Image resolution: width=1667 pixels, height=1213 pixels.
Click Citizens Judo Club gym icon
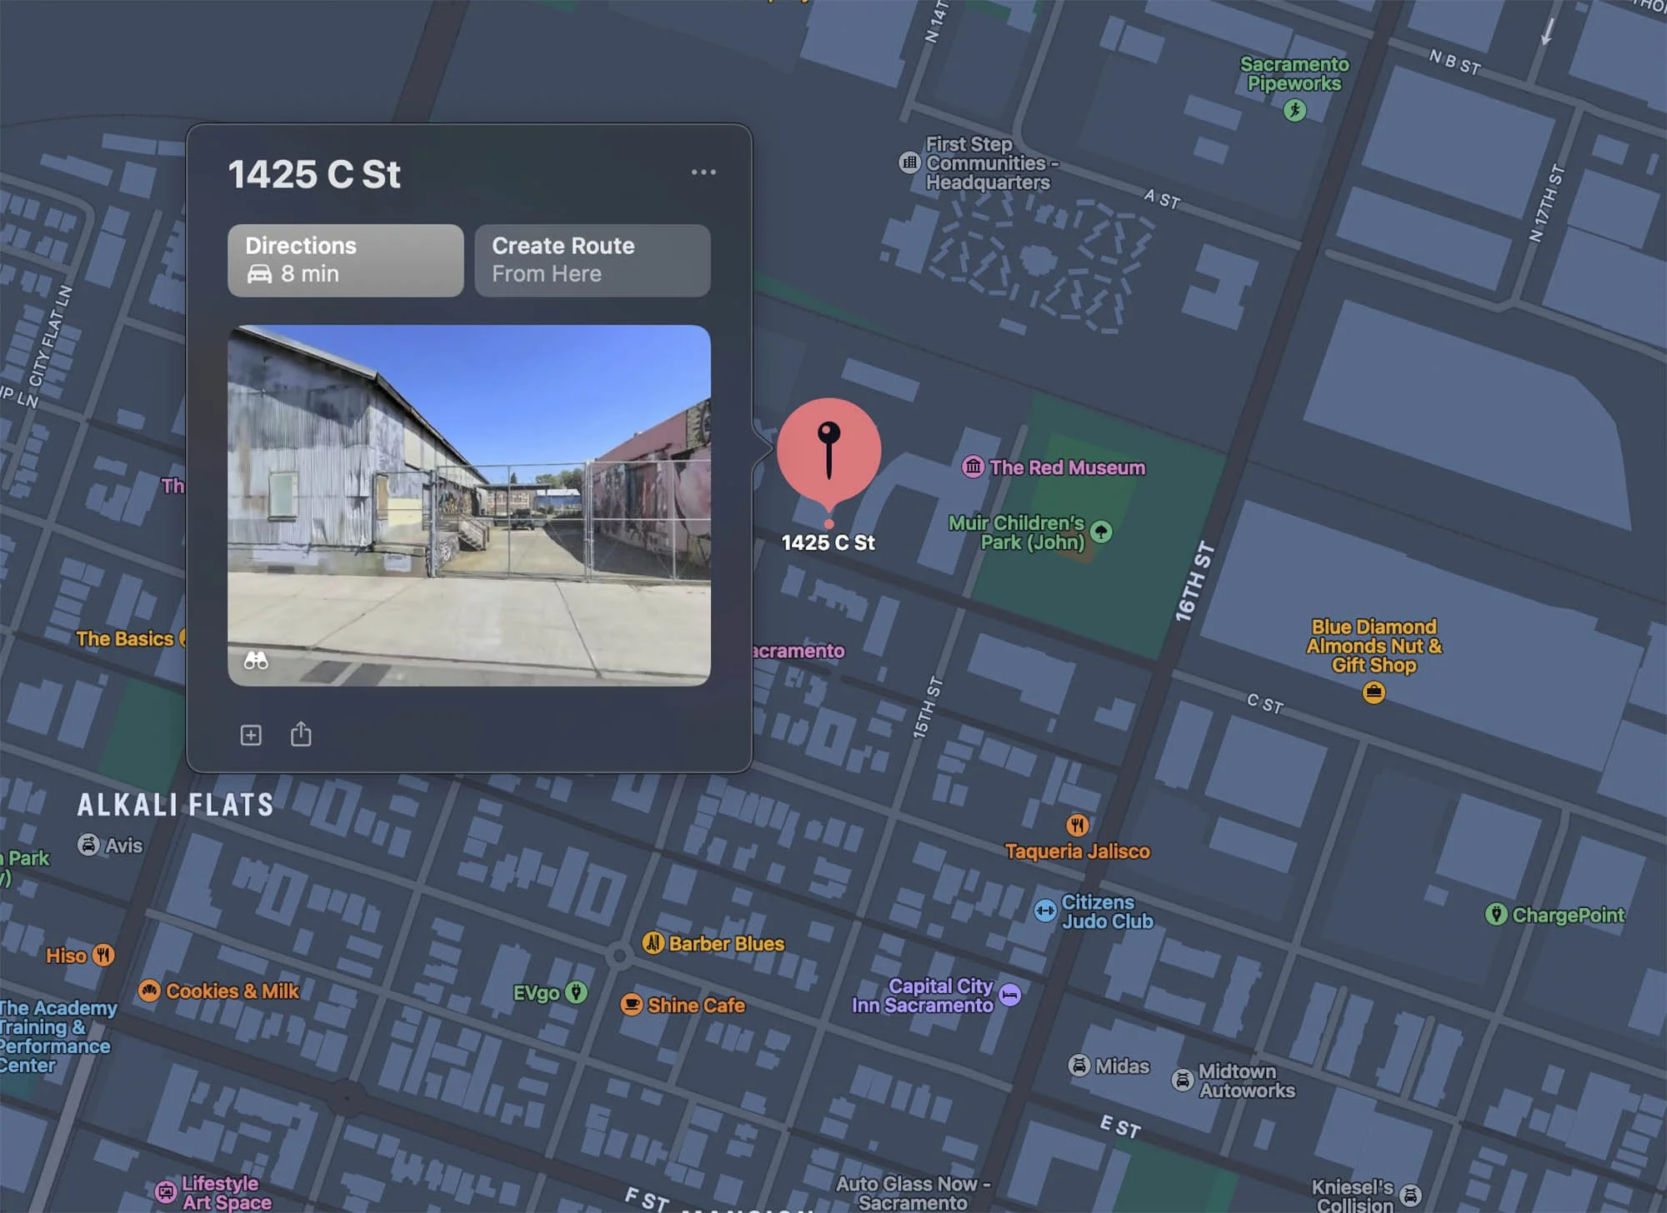click(x=1045, y=911)
